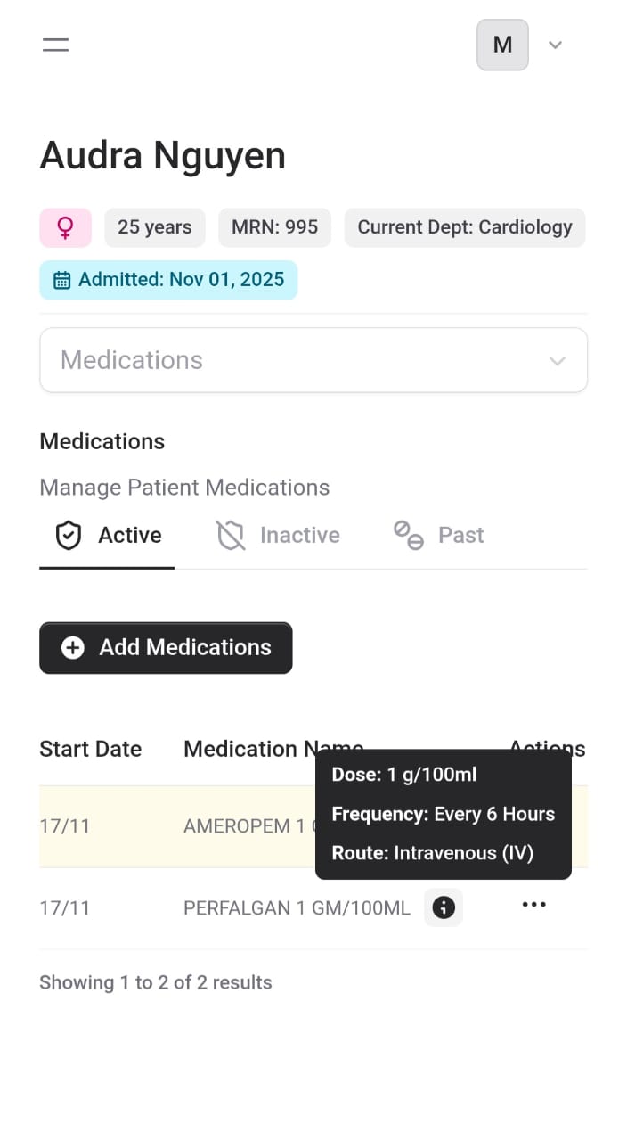The height and width of the screenshot is (1141, 627).
Task: Click the female gender icon badge
Action: (x=65, y=227)
